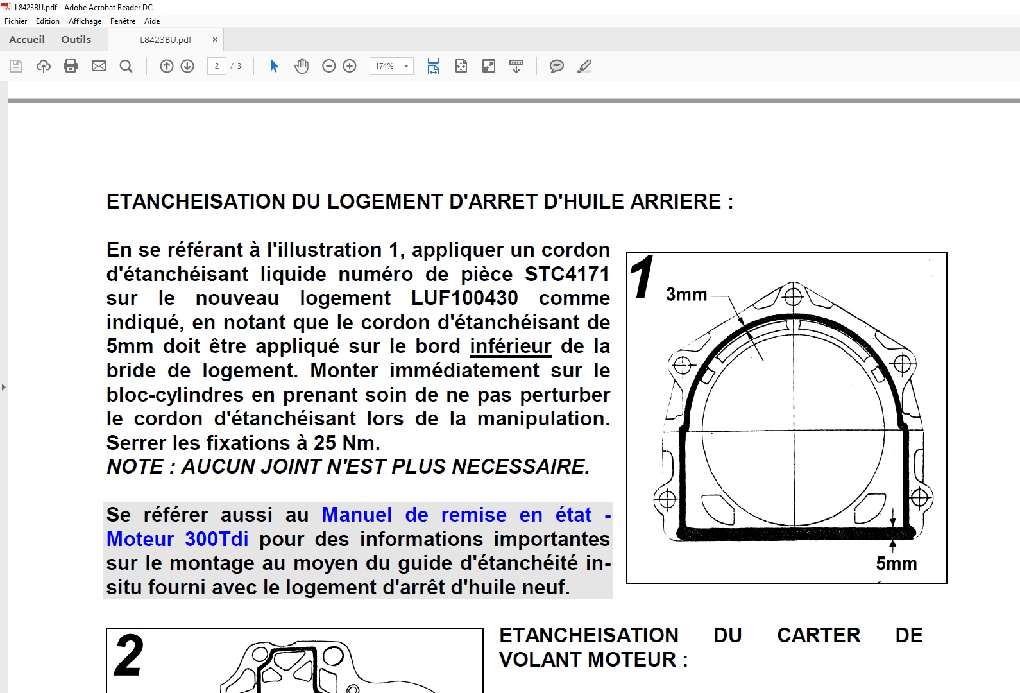Screen dimensions: 1020x693
Task: Go to the next page arrow
Action: pyautogui.click(x=187, y=66)
